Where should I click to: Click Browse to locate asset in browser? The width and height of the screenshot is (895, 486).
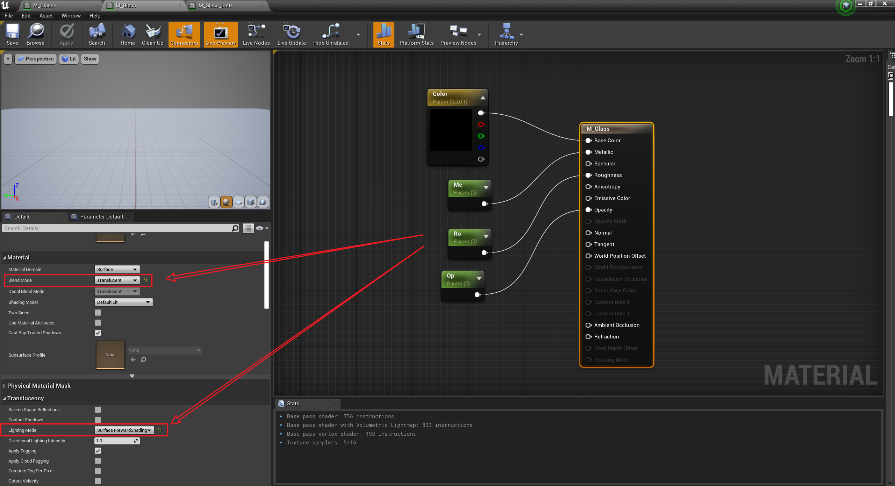point(35,34)
